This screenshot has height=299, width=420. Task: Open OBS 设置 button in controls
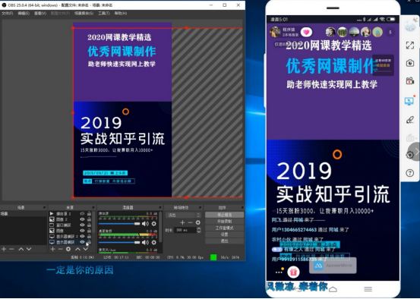tap(225, 234)
